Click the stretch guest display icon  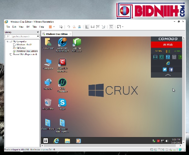point(119,27)
